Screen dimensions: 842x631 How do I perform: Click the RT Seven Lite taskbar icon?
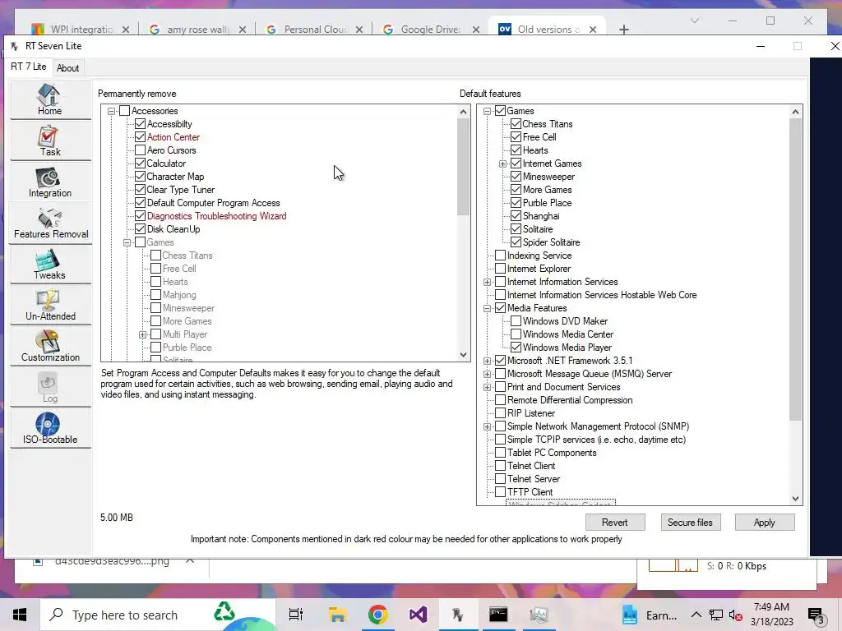tap(457, 615)
